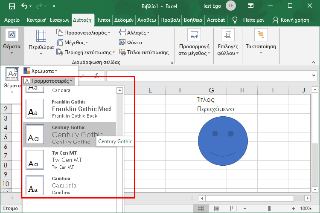320x213 pixels.
Task: Switch to Εισαγωγή ribbon tab
Action: [60, 20]
